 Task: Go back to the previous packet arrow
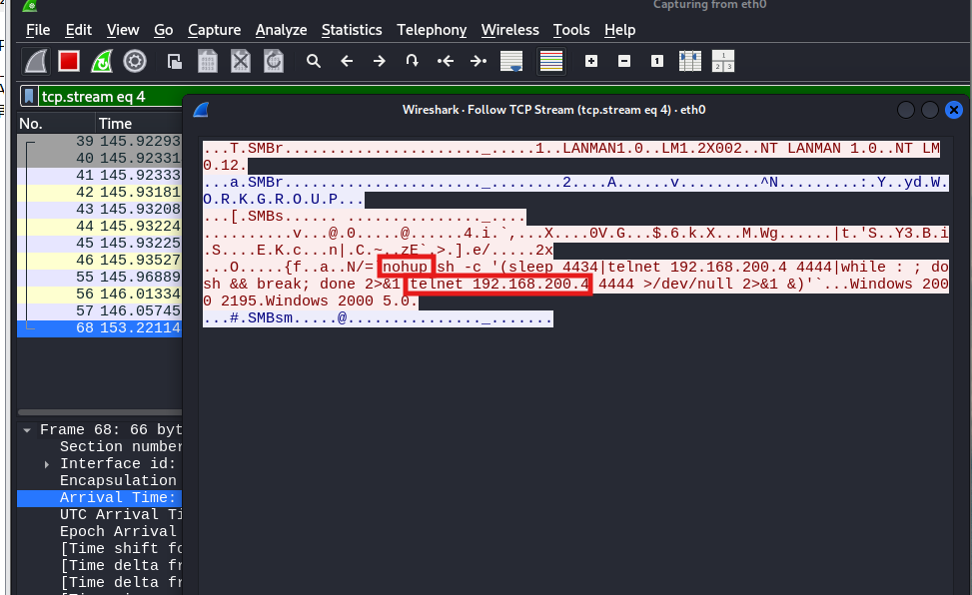pos(347,61)
